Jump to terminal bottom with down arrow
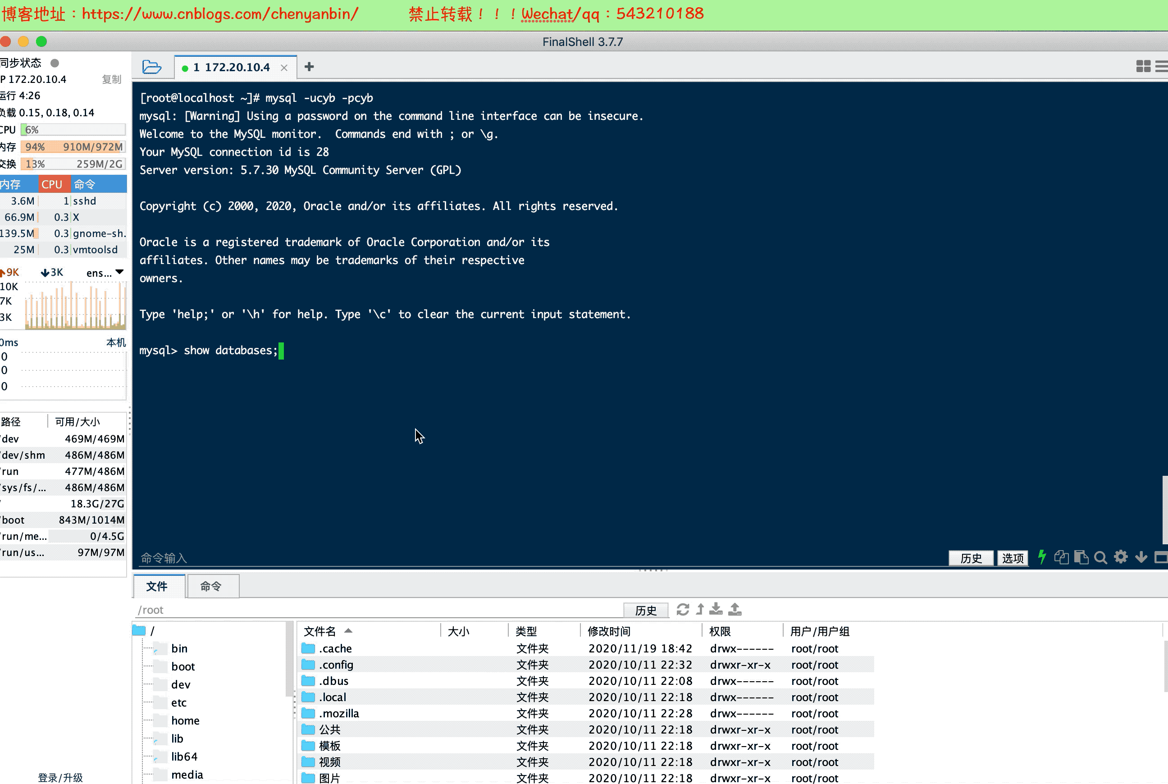The width and height of the screenshot is (1168, 784). 1141,557
